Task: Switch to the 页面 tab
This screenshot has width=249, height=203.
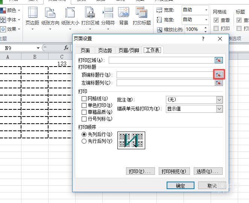Action: tap(85, 50)
